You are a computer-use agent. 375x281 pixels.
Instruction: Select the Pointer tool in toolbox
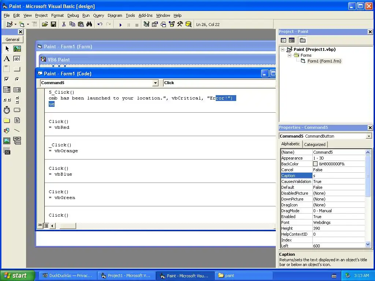[7, 49]
